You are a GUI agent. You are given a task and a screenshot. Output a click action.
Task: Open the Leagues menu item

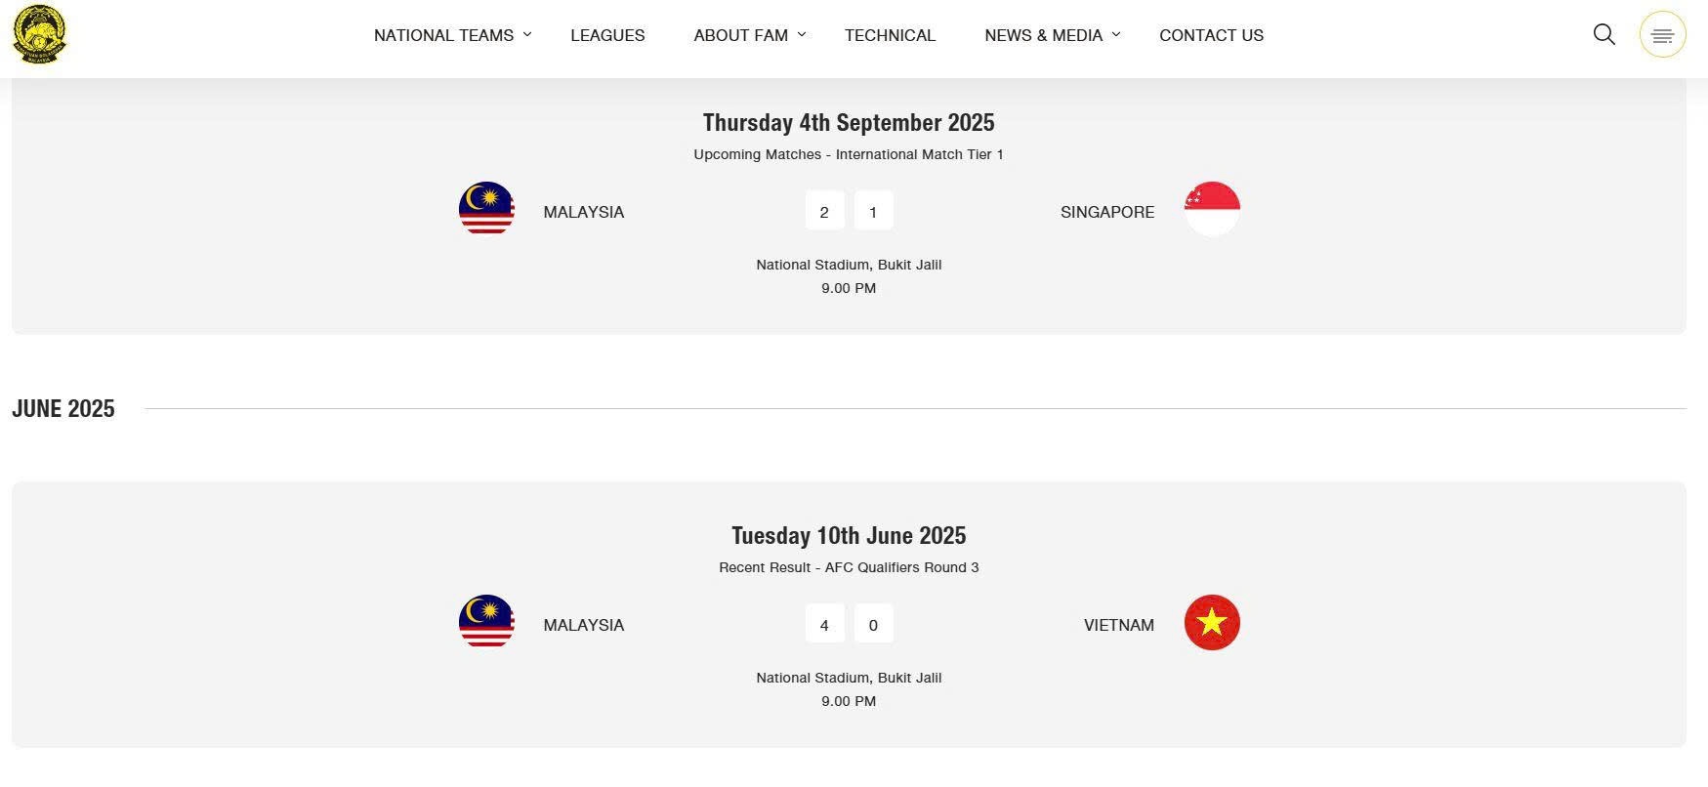[x=607, y=35]
